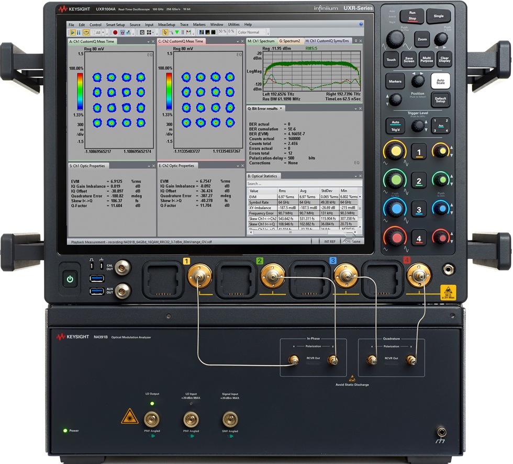Click the restart loop icon in the toolbar
The height and width of the screenshot is (464, 513).
pos(86,32)
